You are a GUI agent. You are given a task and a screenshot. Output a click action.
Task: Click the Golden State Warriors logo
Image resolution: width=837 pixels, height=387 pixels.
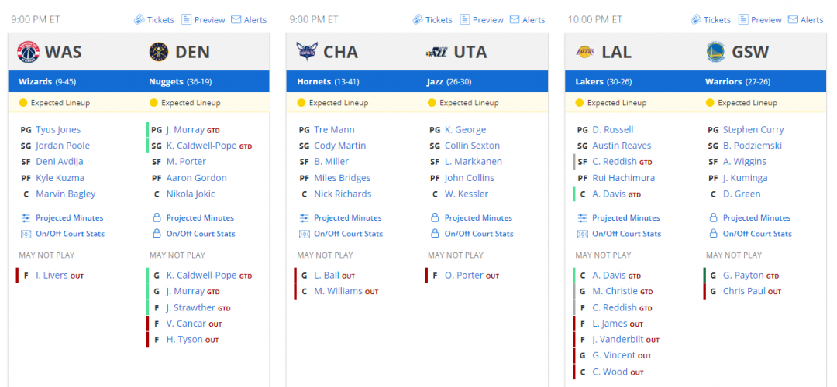click(x=715, y=52)
